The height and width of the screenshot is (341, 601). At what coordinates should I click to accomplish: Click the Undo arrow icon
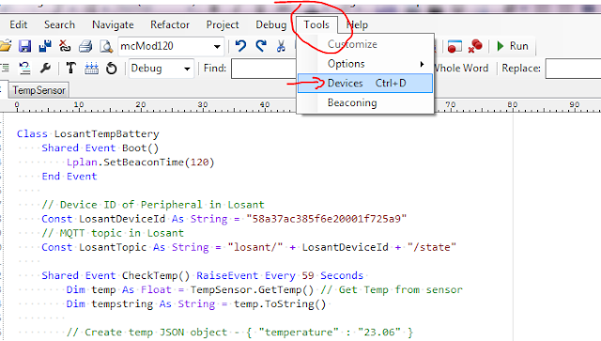(240, 46)
